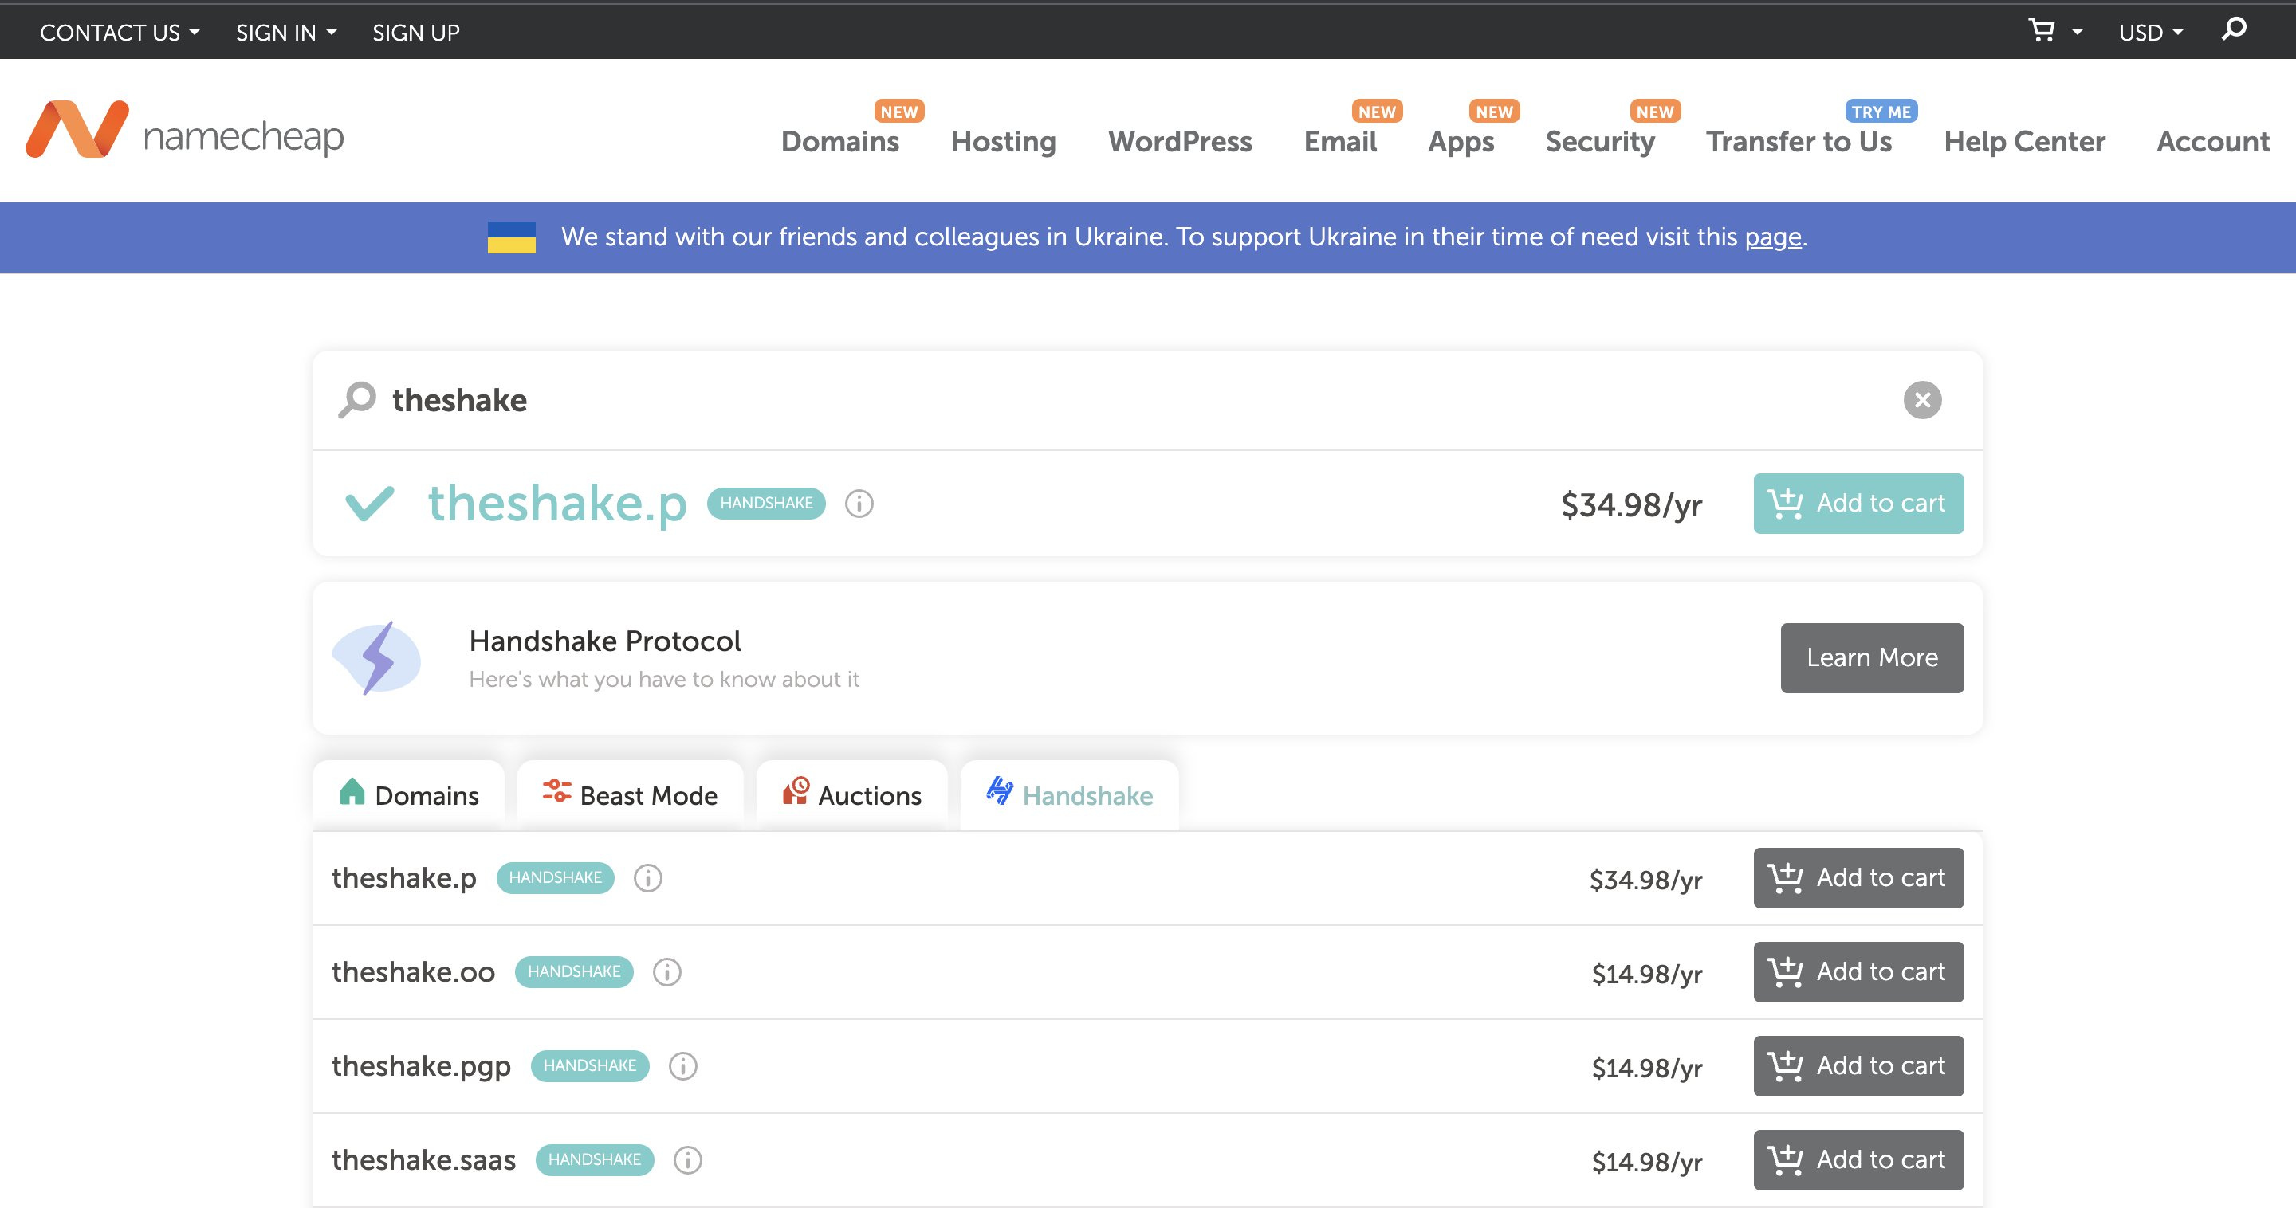Open the Security menu
Screen dimensions: 2296x1208
point(1600,142)
